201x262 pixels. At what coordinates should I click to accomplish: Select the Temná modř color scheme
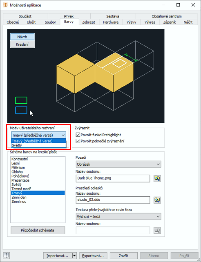(x=38, y=189)
